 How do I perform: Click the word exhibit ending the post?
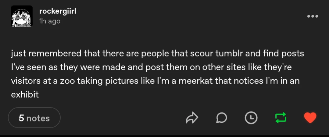click(25, 95)
